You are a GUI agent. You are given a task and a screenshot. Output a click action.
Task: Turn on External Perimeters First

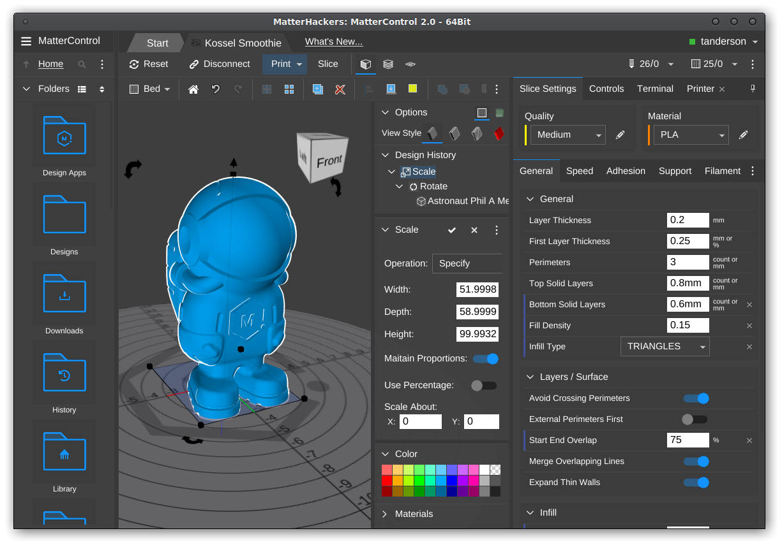click(x=695, y=419)
